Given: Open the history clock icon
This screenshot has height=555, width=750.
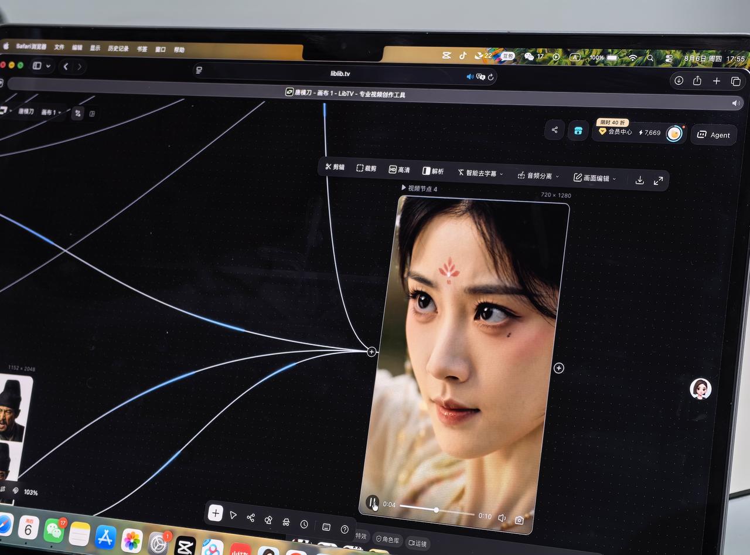Looking at the screenshot, I should pos(304,524).
